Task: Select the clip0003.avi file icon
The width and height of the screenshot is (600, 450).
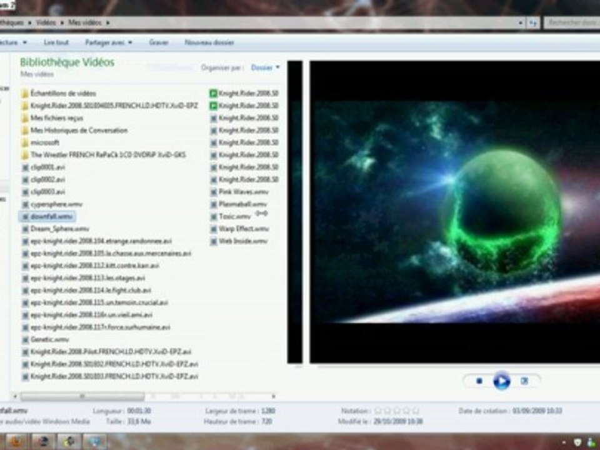Action: coord(25,192)
